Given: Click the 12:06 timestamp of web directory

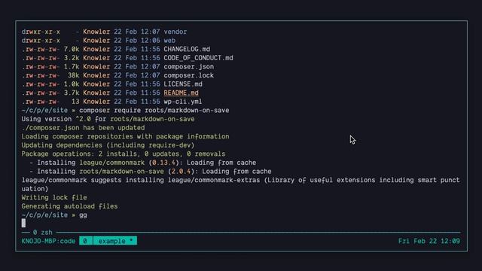Looking at the screenshot, I should (151, 41).
